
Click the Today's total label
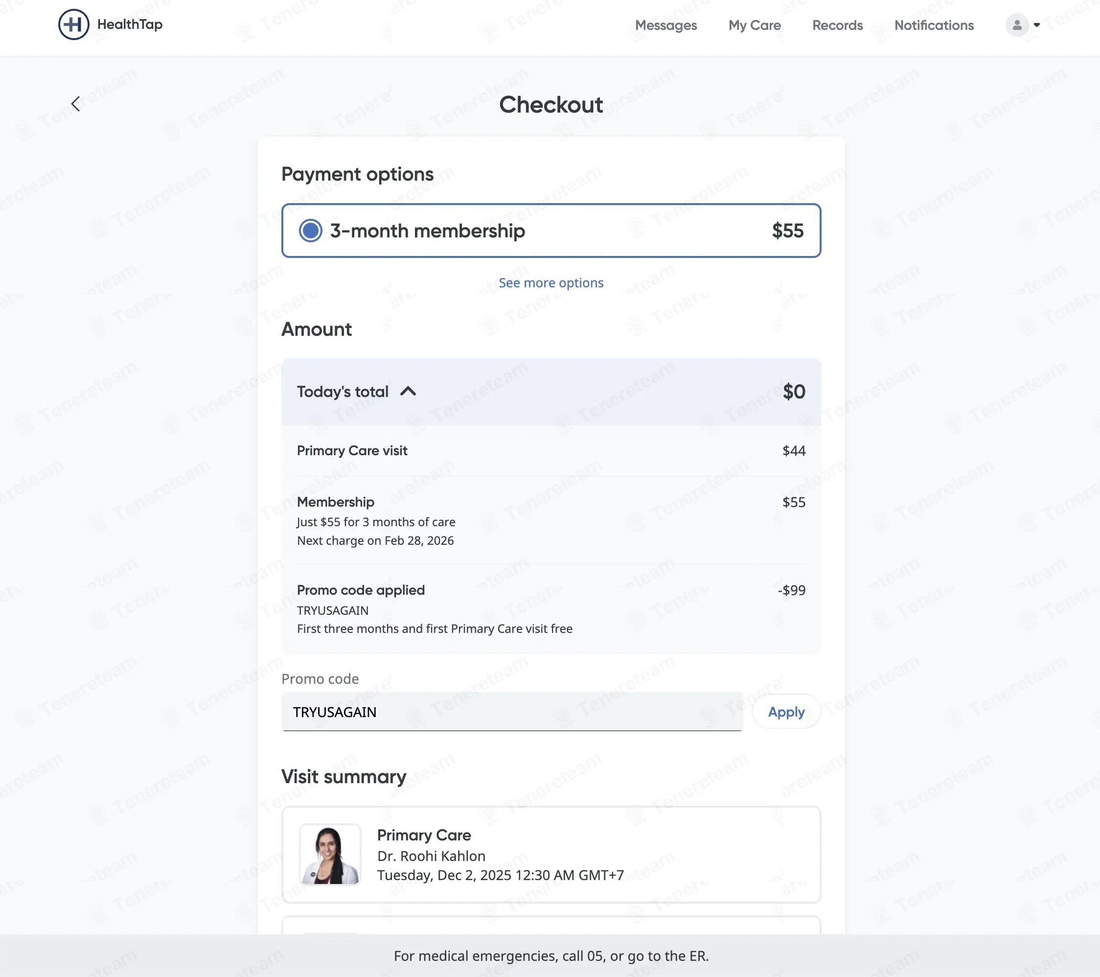point(343,391)
